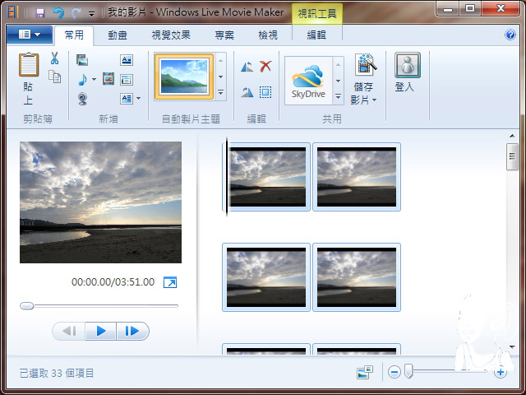Advance to the next frame
The width and height of the screenshot is (526, 395).
click(132, 331)
